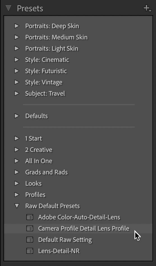Image resolution: width=156 pixels, height=266 pixels.
Task: Expand the Looks preset folder
Action: (x=17, y=183)
